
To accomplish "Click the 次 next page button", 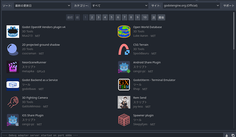I will (154, 17).
